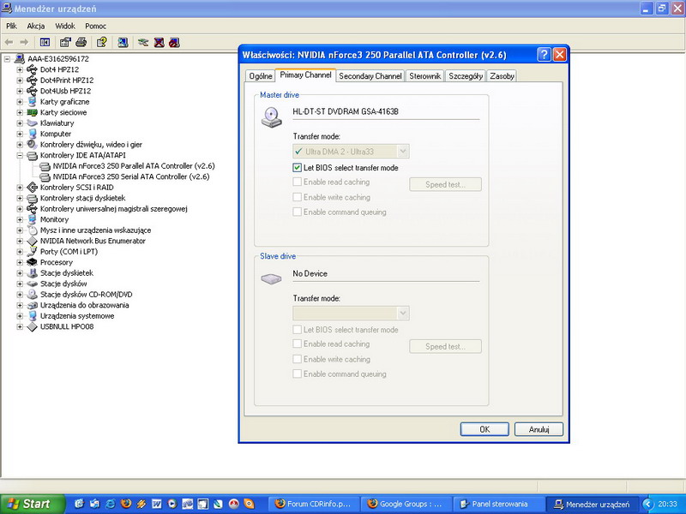Image resolution: width=686 pixels, height=514 pixels.
Task: Click the Forward arrow in the toolbar
Action: 24,42
